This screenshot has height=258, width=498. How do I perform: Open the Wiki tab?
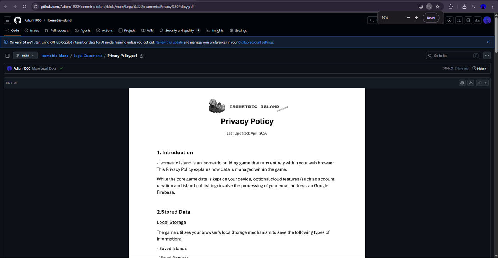[147, 30]
